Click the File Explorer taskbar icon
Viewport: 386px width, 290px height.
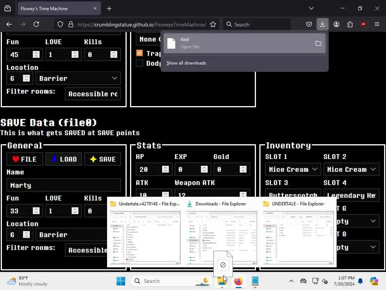[x=222, y=281]
